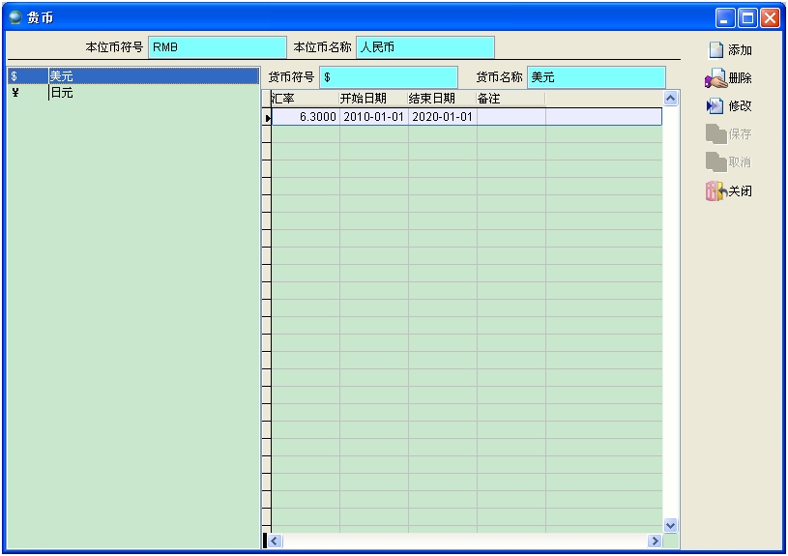Screen dimensions: 788x556
Task: Click the 货币名称 field containing 美元
Action: pyautogui.click(x=596, y=77)
